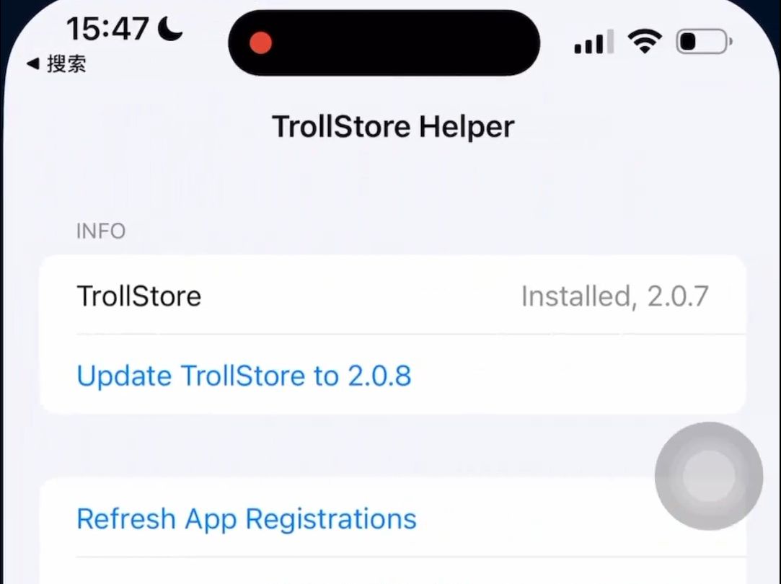Image resolution: width=781 pixels, height=584 pixels.
Task: Select Refresh App Registrations
Action: point(247,518)
